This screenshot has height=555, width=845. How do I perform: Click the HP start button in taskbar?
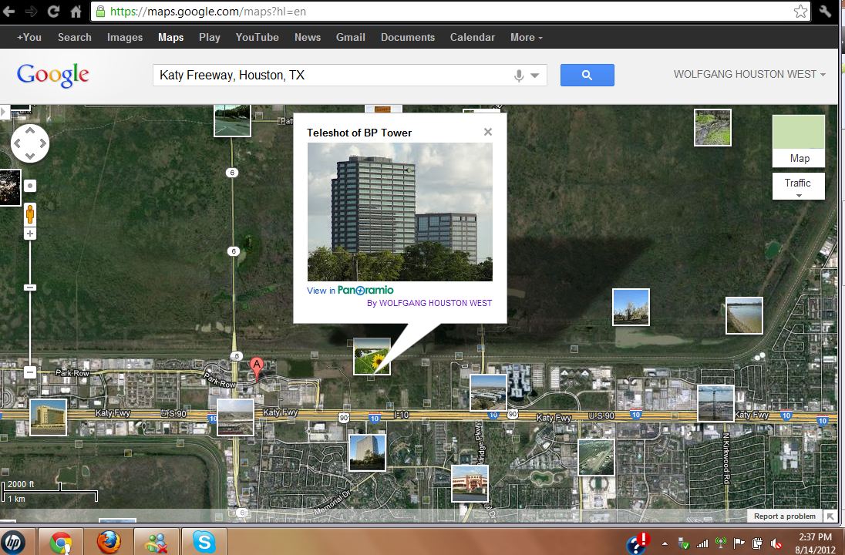(13, 542)
